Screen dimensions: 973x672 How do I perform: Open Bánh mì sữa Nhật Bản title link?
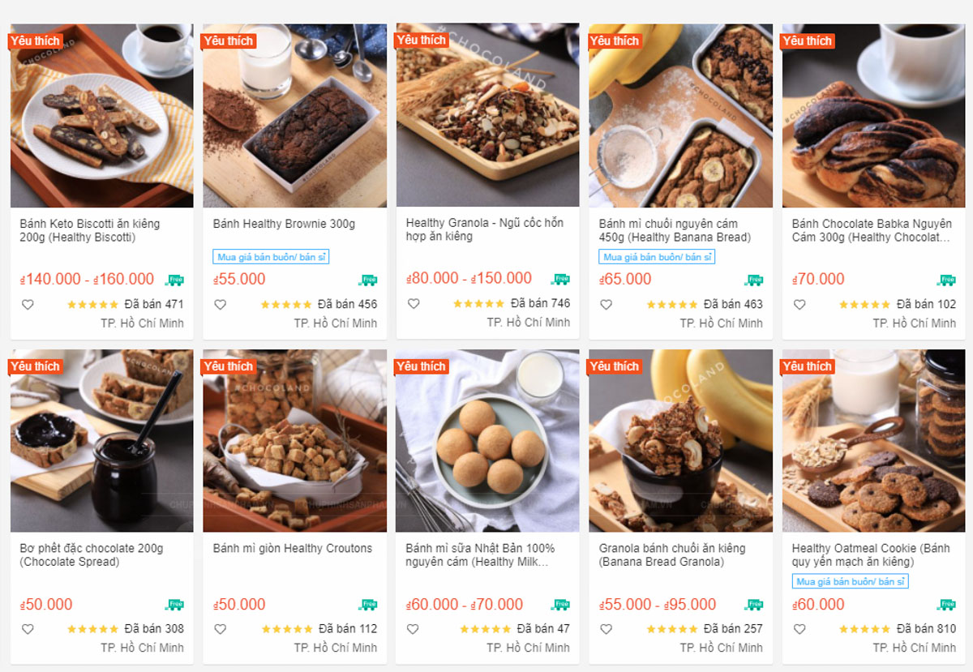tap(480, 554)
